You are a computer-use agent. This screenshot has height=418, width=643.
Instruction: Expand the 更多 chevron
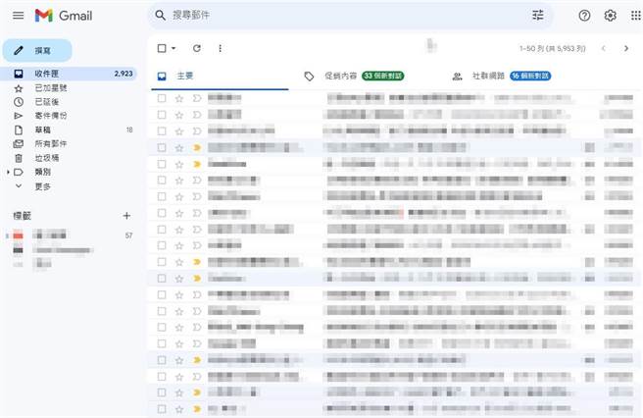point(19,186)
